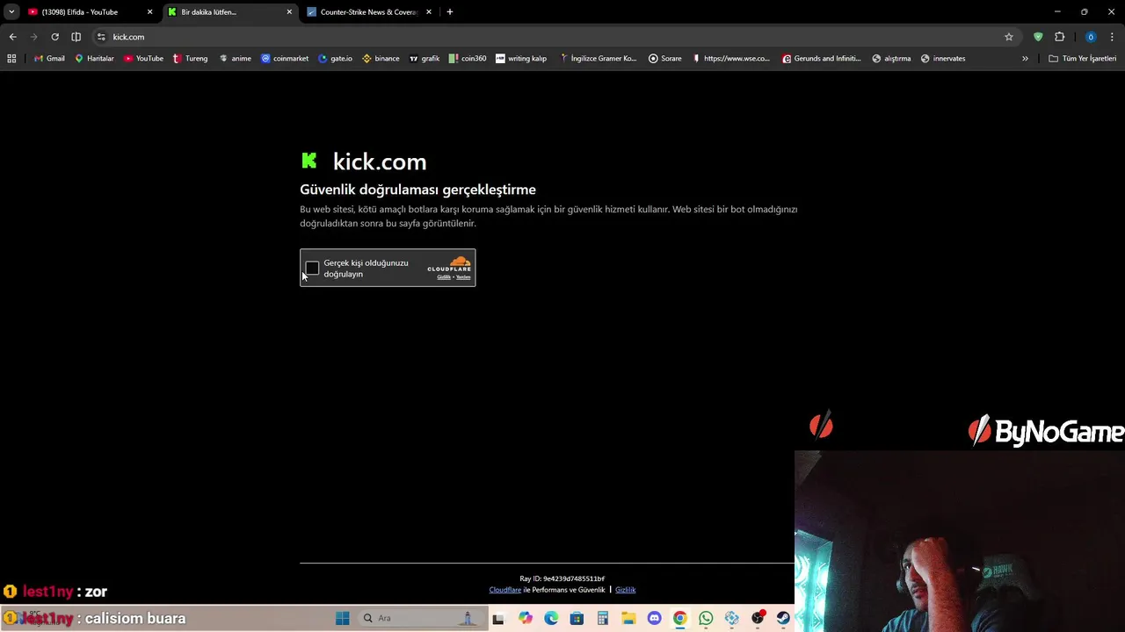Open the İngilizce Gramer Ko... bookmark

coord(598,59)
